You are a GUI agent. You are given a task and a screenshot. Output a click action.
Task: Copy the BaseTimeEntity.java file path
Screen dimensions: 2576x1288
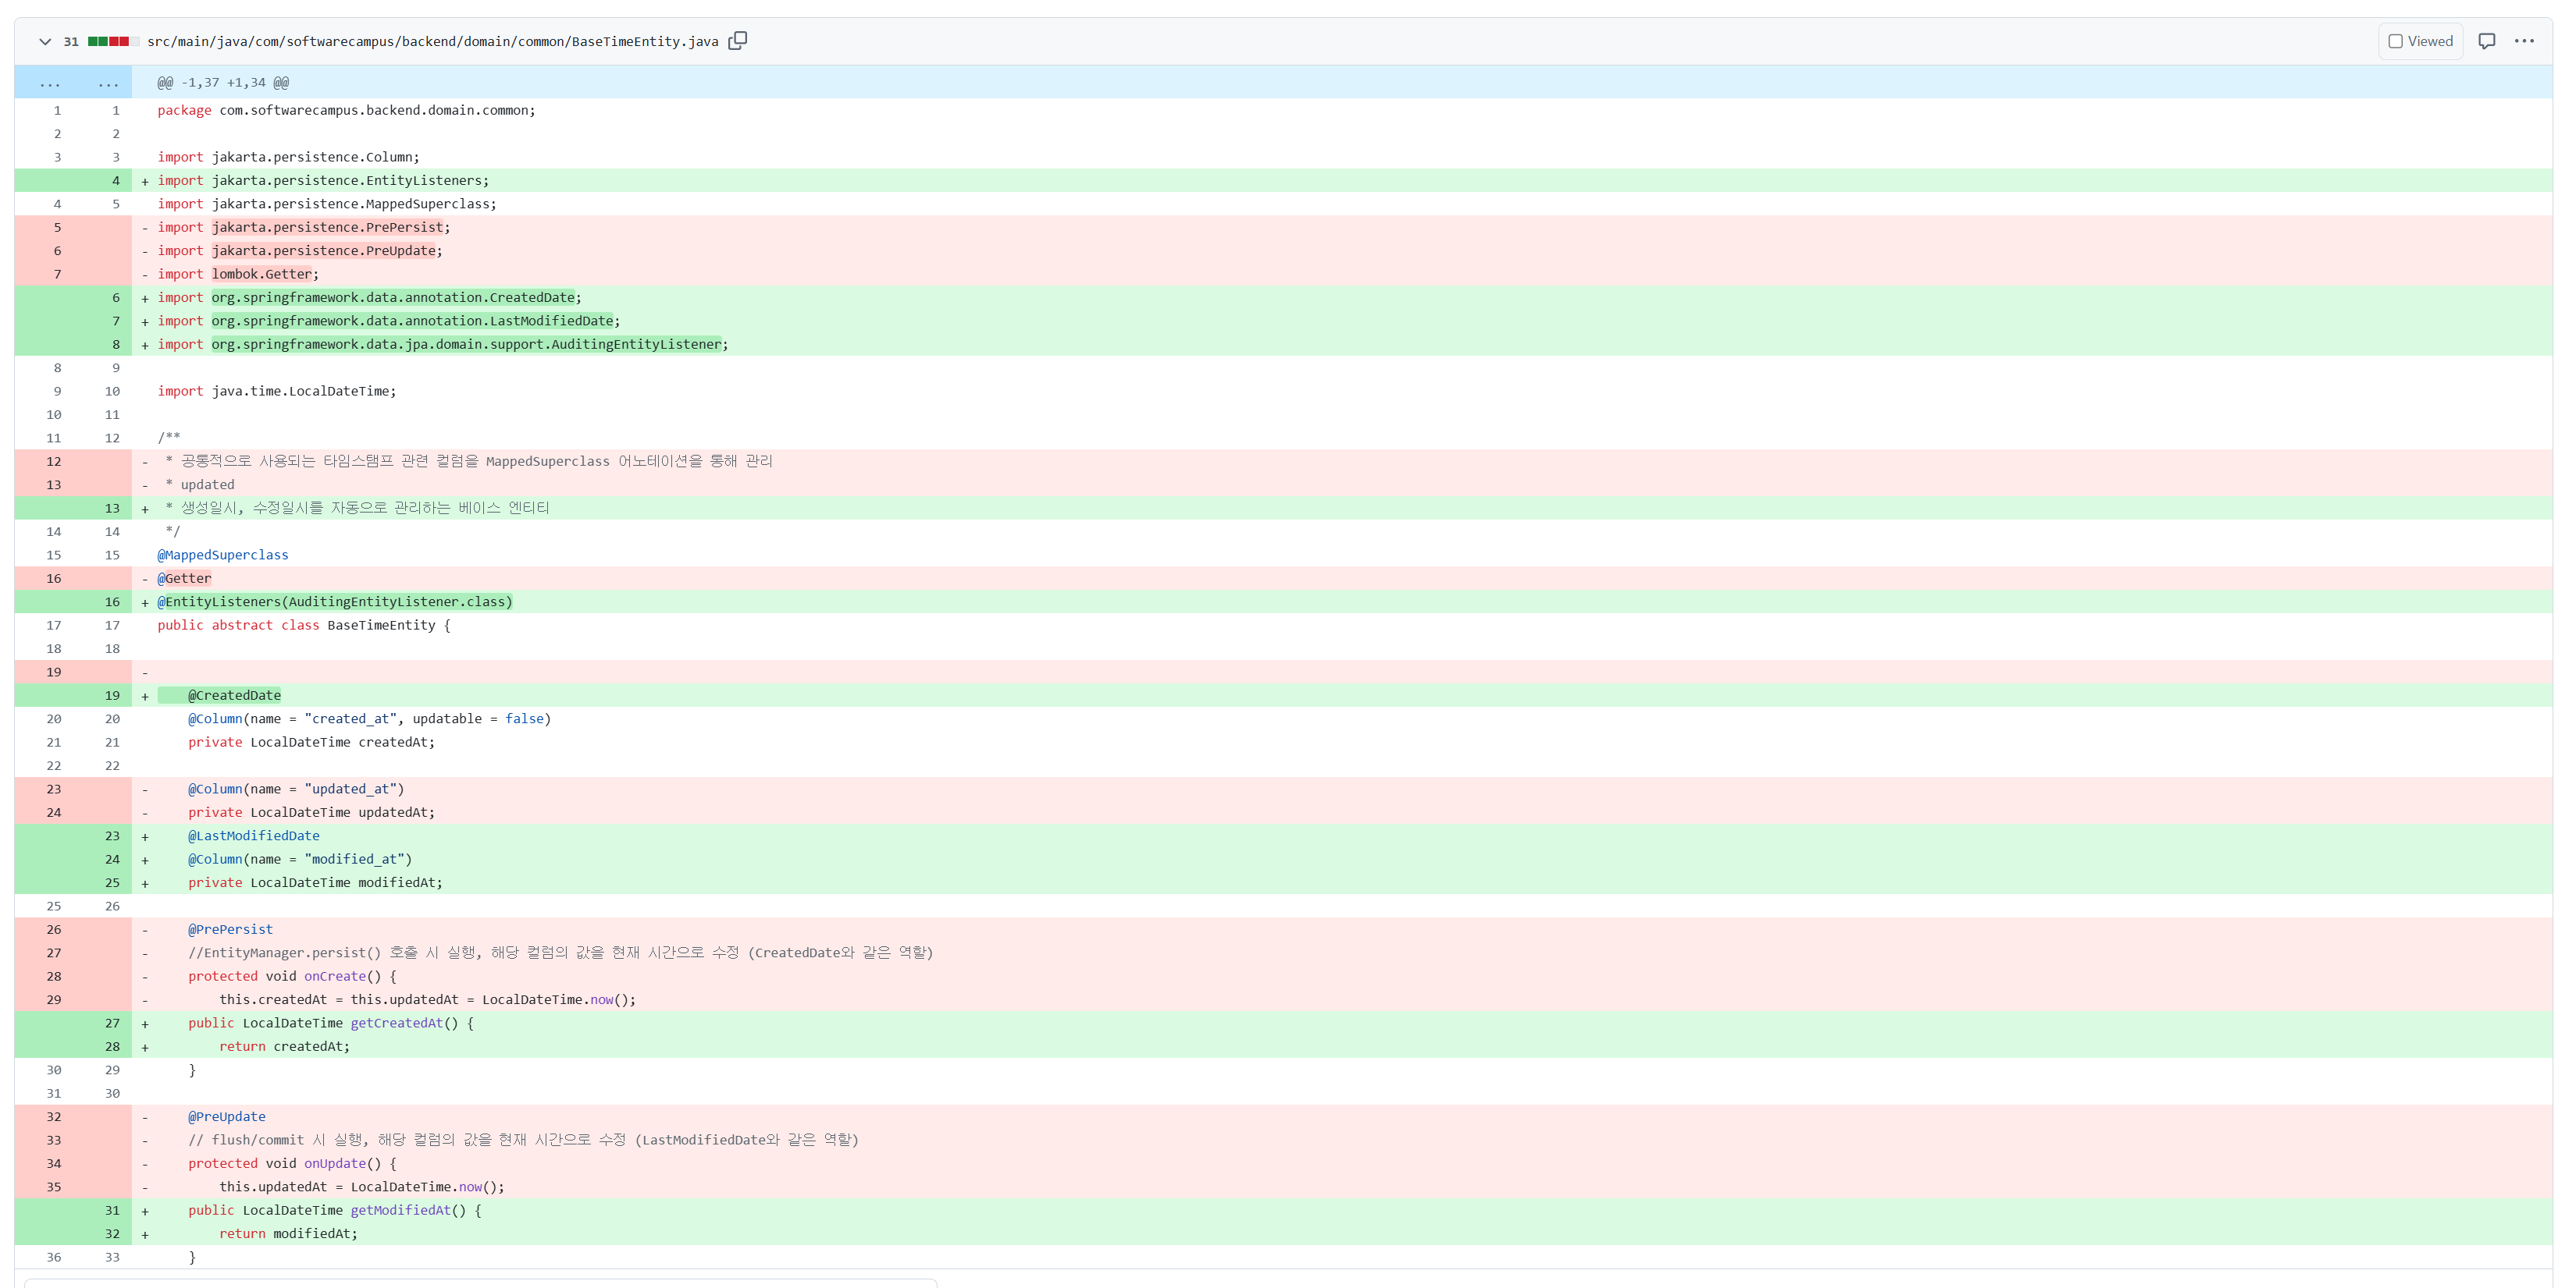(x=737, y=41)
